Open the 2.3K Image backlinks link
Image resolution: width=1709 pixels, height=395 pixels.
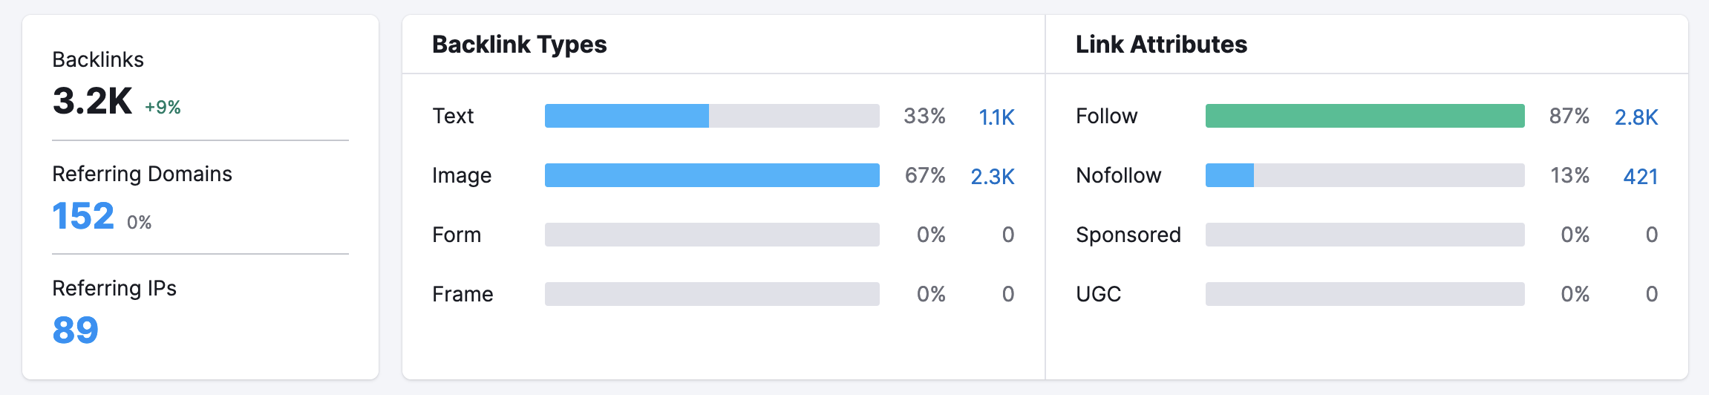[992, 177]
